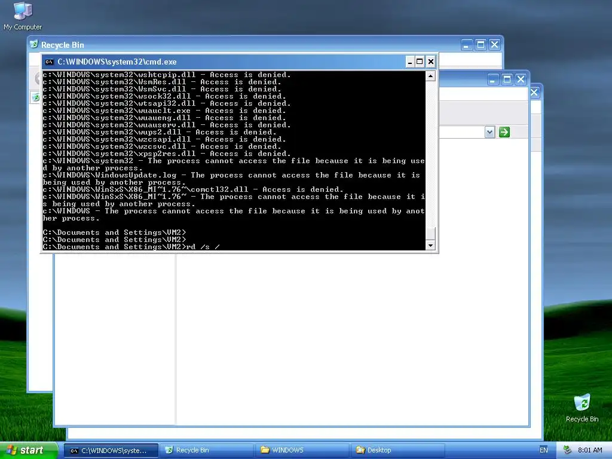The image size is (612, 459).
Task: Close the rearmost Explorer window
Action: 534,93
